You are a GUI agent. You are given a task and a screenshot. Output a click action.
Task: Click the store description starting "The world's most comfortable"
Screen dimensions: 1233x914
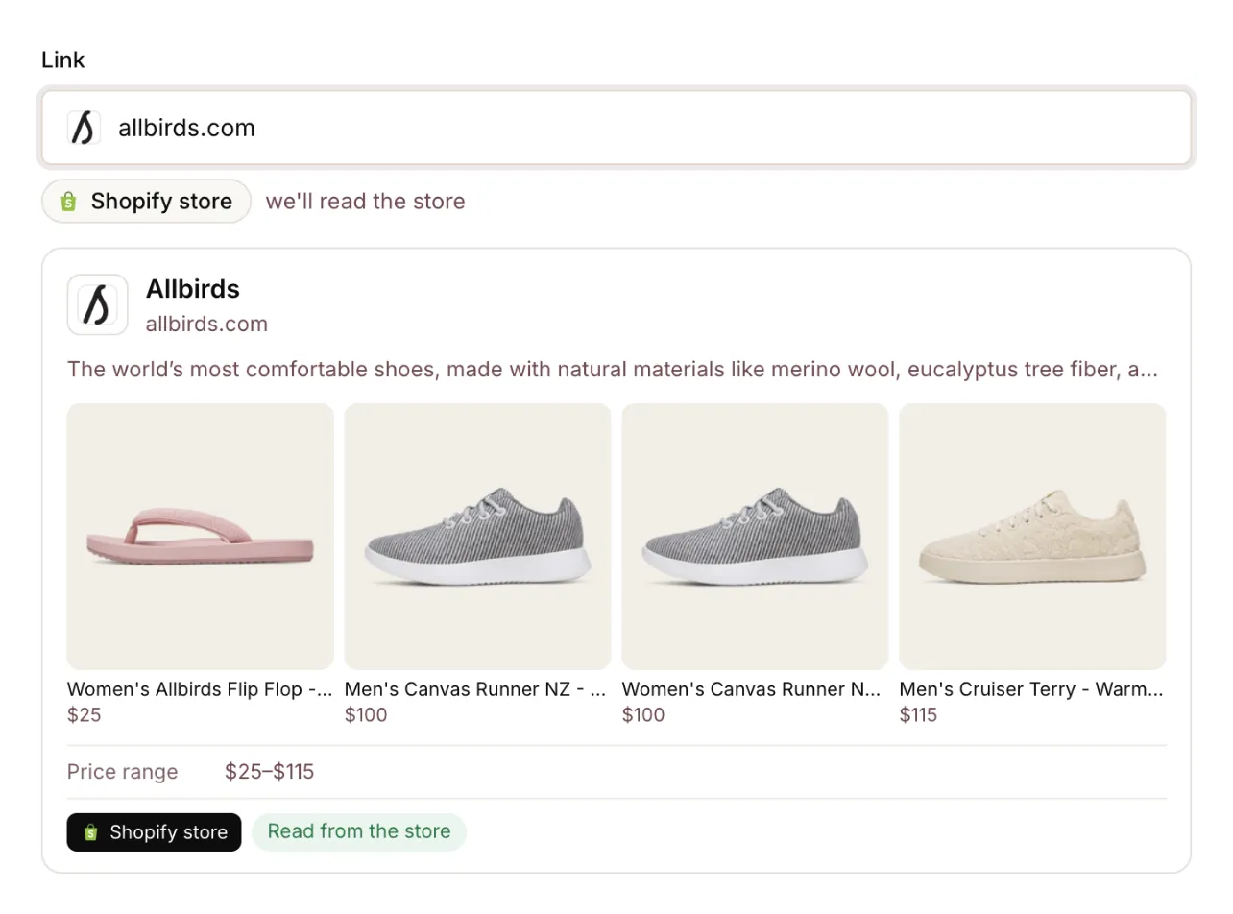613,369
